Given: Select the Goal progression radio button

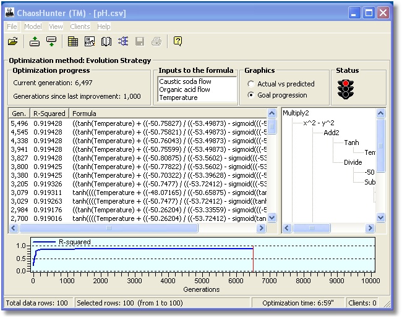Looking at the screenshot, I should click(x=250, y=95).
